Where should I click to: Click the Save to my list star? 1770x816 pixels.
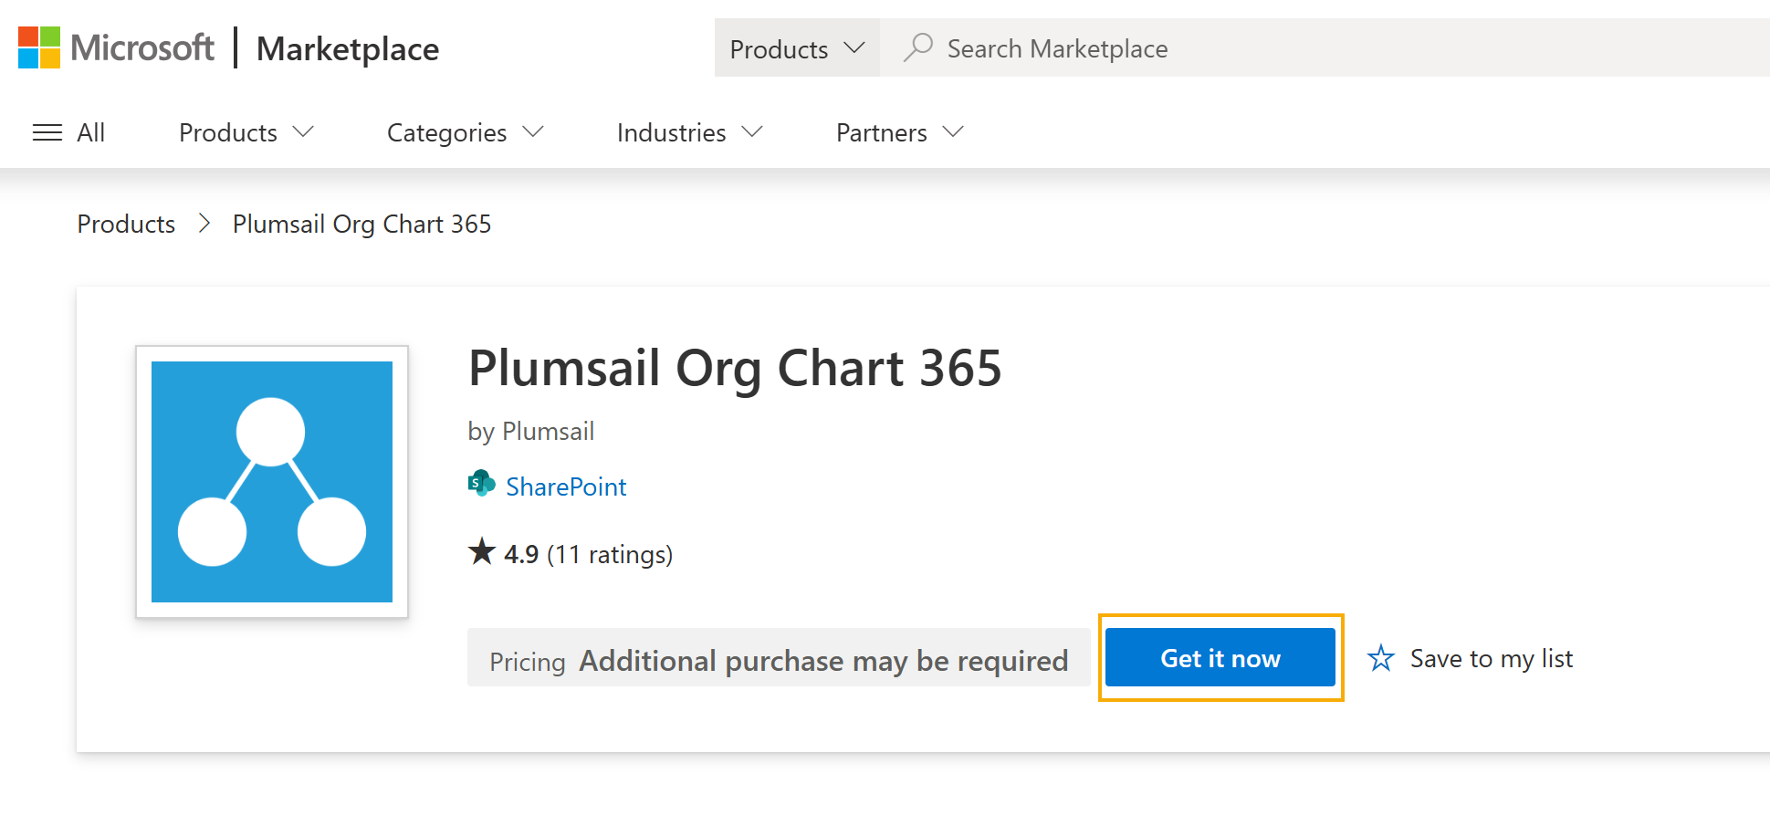pos(1380,658)
